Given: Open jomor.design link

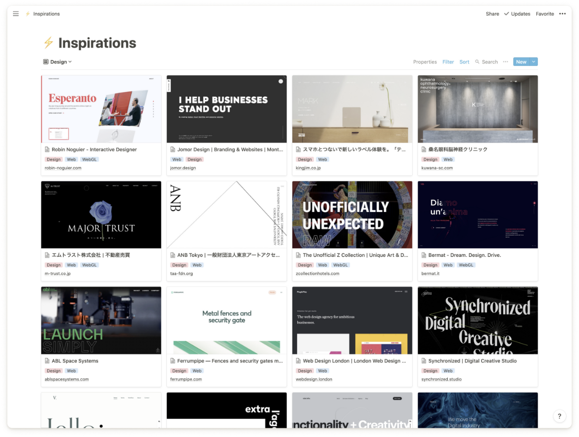Looking at the screenshot, I should point(183,168).
